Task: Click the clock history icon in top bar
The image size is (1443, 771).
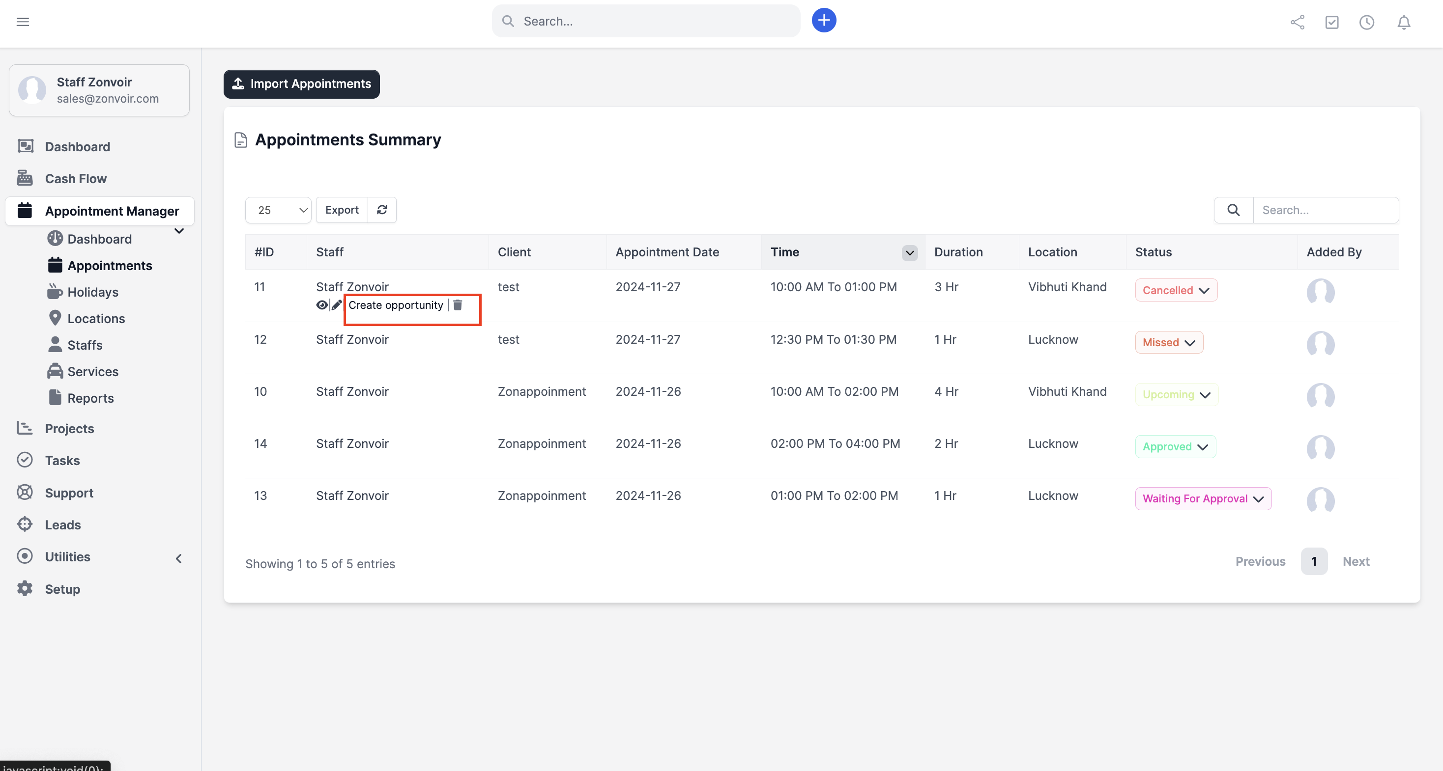Action: [x=1367, y=23]
